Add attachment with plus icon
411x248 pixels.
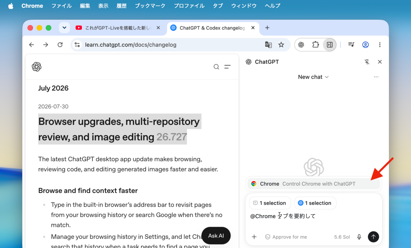click(x=254, y=237)
